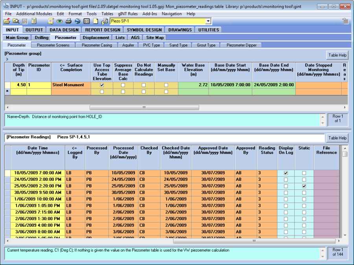Uncheck Use Top Access Tube Elevation checkbox
Screen dimensions: 354x265
[102, 85]
